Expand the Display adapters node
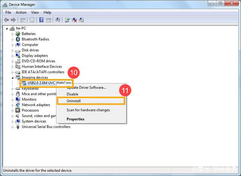The image size is (241, 176). 12,56
